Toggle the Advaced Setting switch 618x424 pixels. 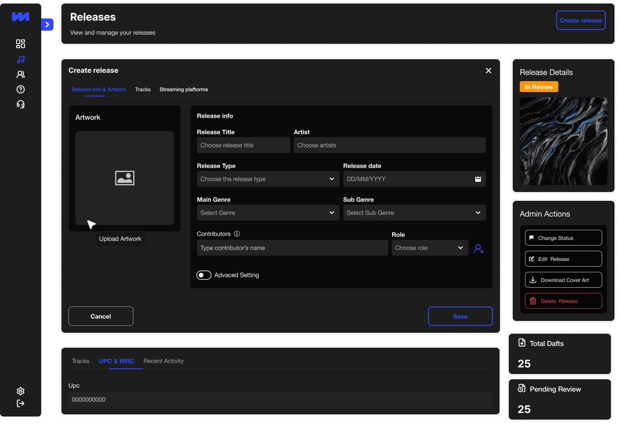204,275
